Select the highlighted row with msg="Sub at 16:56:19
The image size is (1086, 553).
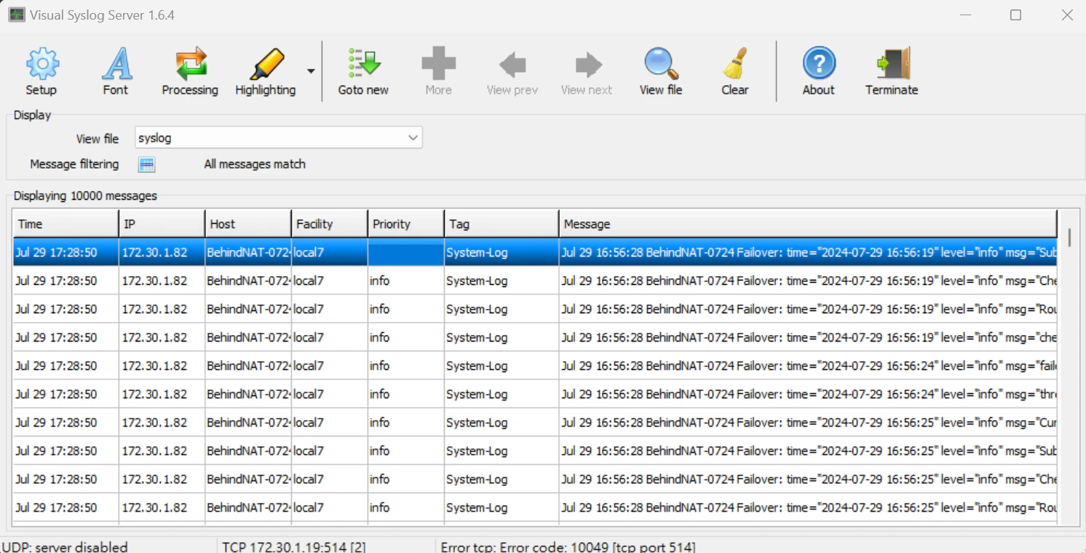pos(535,252)
